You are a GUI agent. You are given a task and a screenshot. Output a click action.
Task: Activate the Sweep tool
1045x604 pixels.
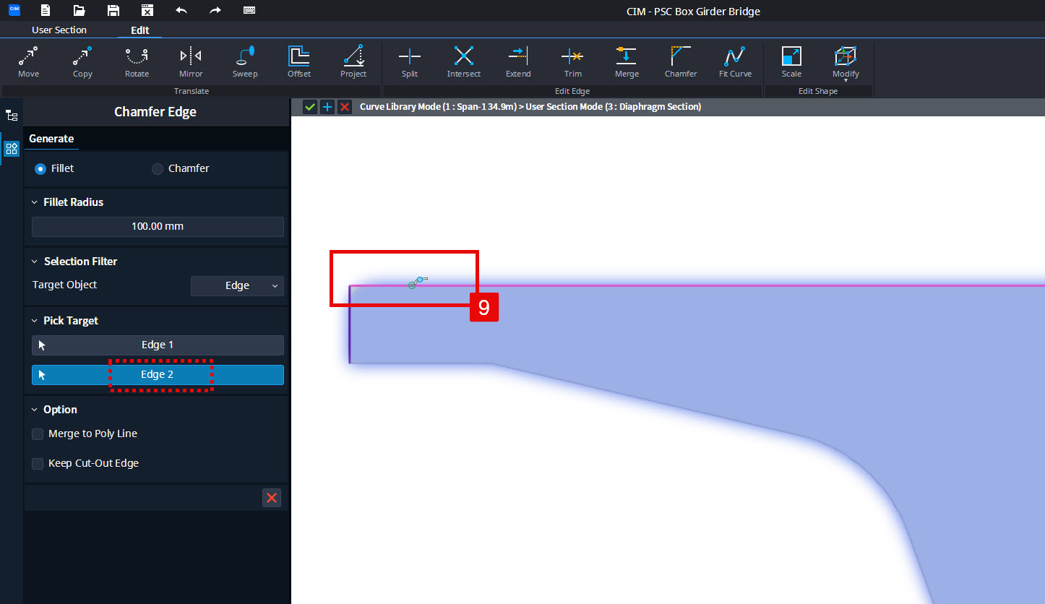point(245,62)
